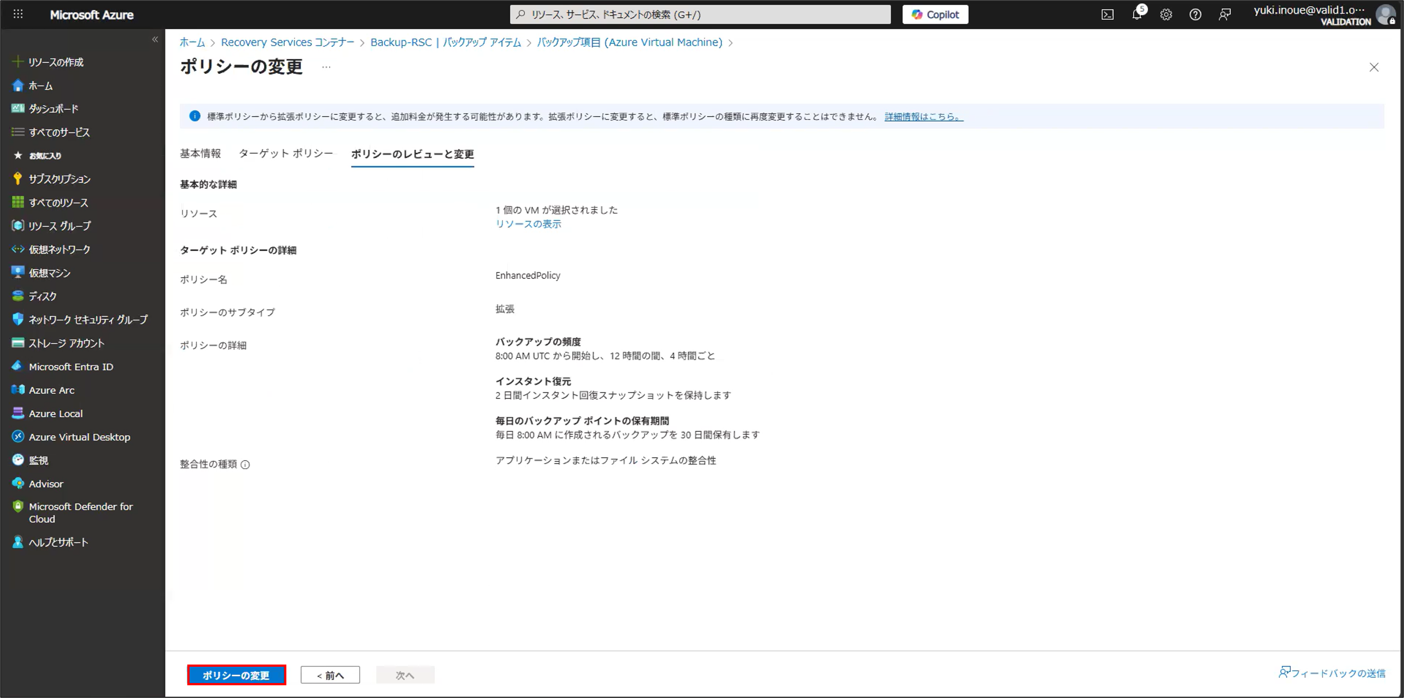Click the search box for resources and services
The height and width of the screenshot is (698, 1404).
[700, 15]
